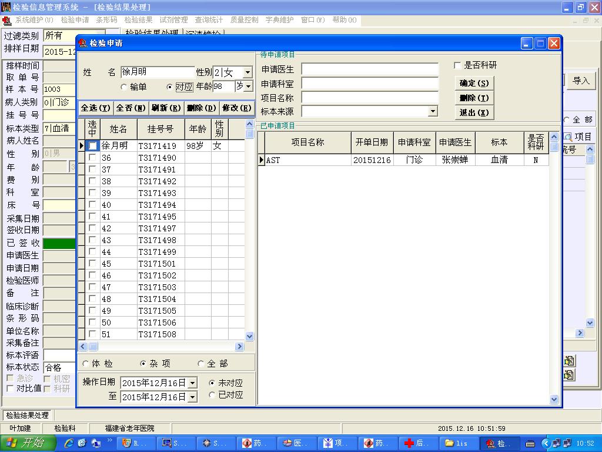Check the box for row 36
The height and width of the screenshot is (452, 602).
tap(92, 158)
